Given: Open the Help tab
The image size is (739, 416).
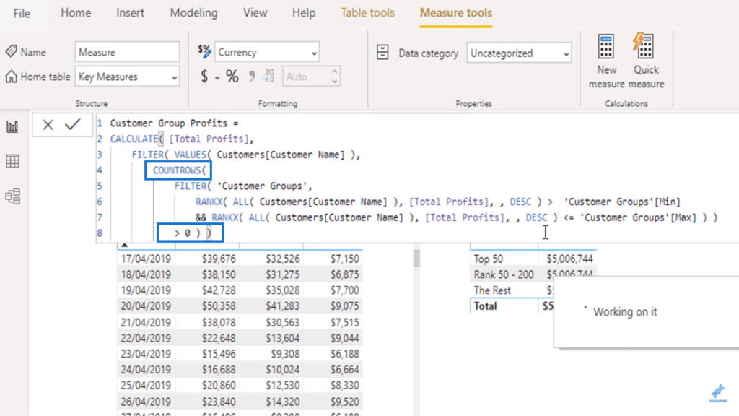Looking at the screenshot, I should (x=304, y=13).
